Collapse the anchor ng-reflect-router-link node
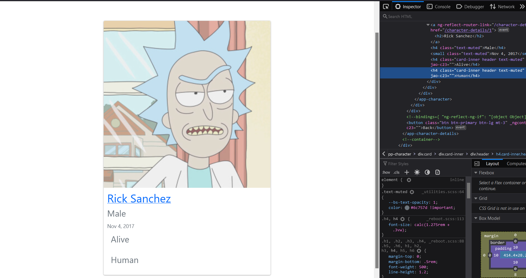 tap(428, 25)
